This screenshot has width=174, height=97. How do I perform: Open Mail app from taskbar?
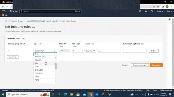click(x=84, y=95)
